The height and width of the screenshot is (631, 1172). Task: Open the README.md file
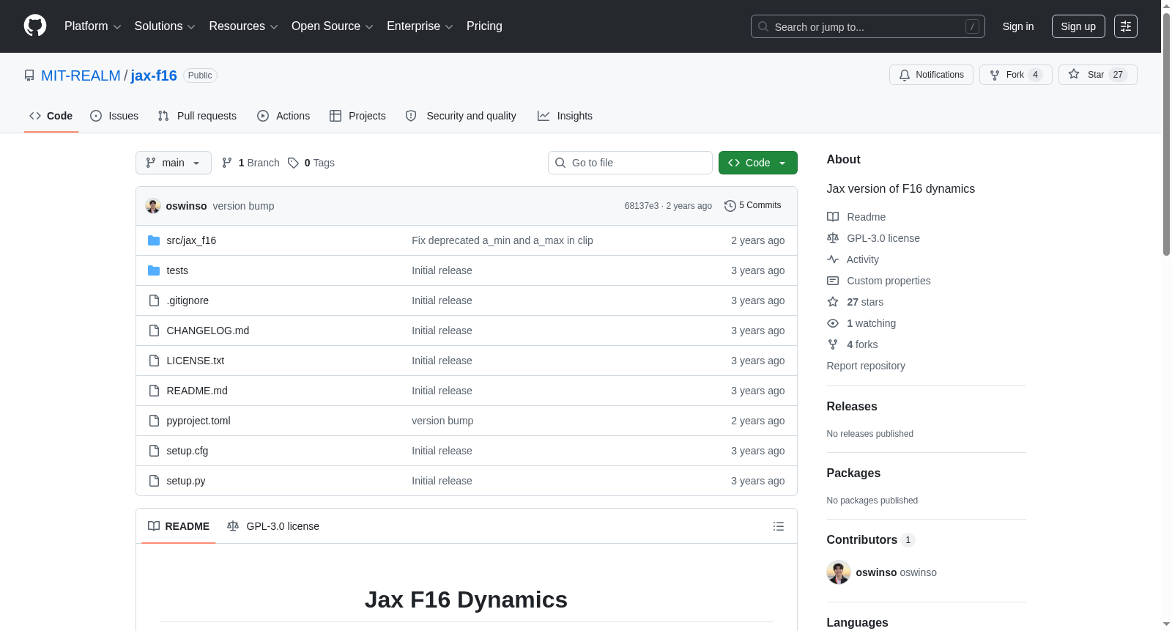tap(197, 391)
